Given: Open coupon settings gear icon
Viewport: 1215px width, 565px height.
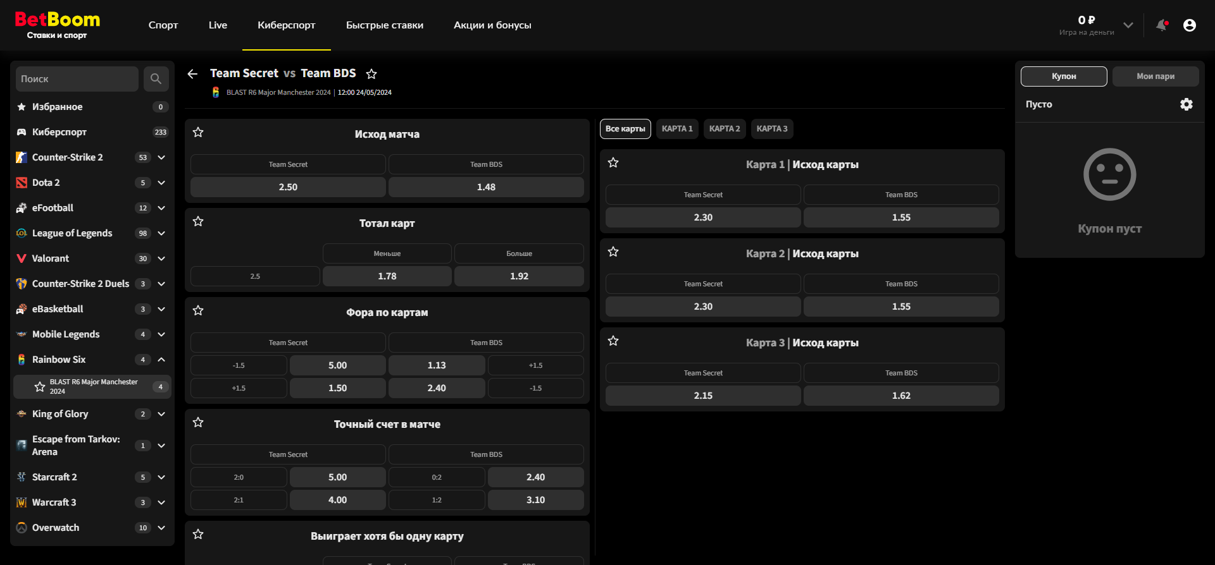Looking at the screenshot, I should [x=1186, y=104].
